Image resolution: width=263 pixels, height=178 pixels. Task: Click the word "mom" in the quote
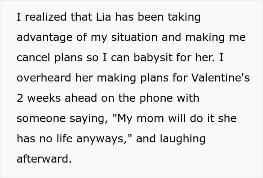point(150,119)
